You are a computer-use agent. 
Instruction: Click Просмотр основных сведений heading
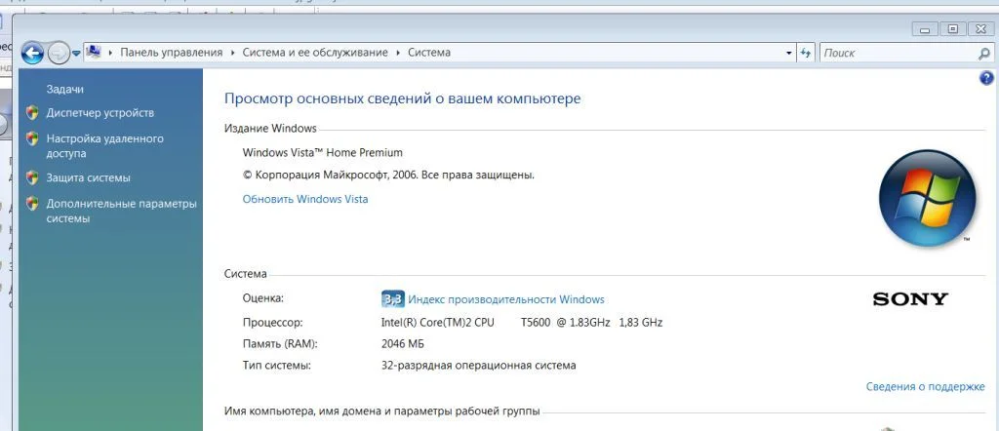402,98
